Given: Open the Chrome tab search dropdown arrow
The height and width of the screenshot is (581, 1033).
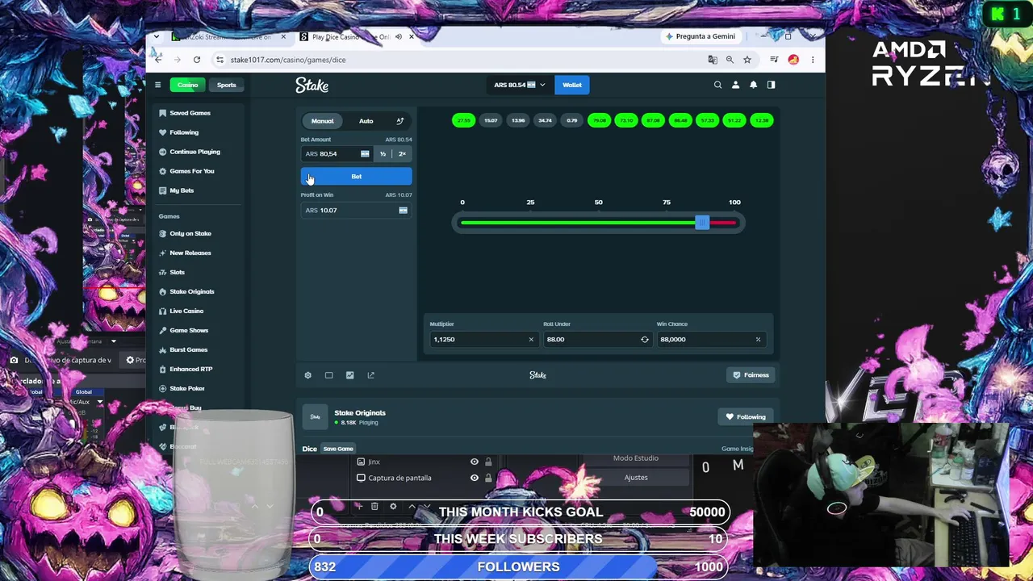Looking at the screenshot, I should (x=157, y=37).
